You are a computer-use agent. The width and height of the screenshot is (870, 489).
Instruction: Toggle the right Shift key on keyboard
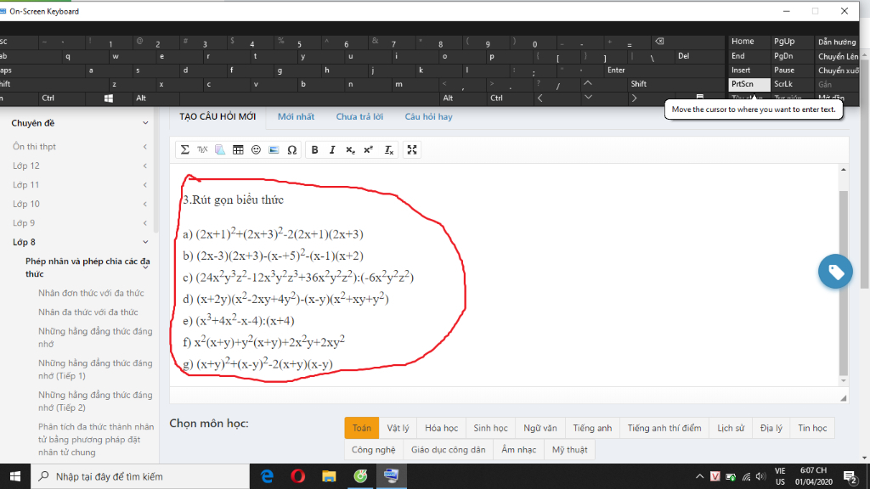(x=675, y=84)
